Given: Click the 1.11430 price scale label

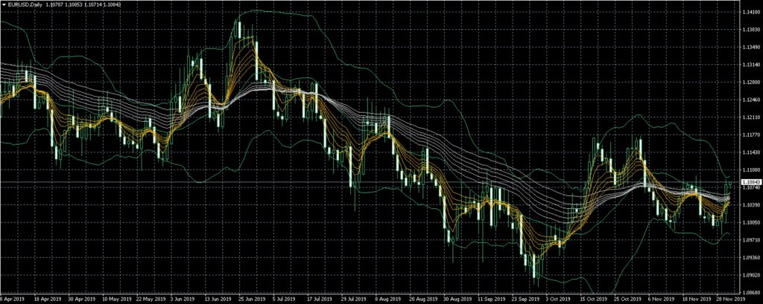Looking at the screenshot, I should pyautogui.click(x=752, y=152).
